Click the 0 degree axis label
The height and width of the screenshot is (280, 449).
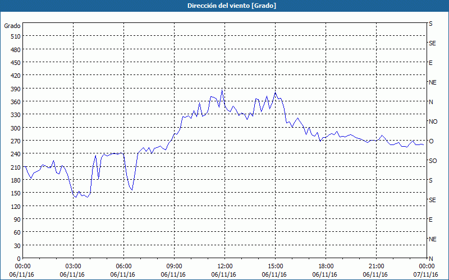click(19, 259)
